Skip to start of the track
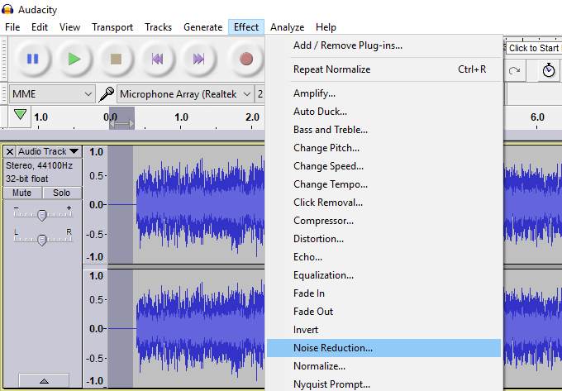 (157, 59)
